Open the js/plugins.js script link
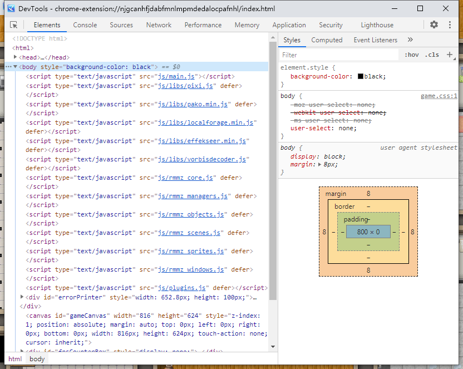Image resolution: width=463 pixels, height=369 pixels. (181, 288)
